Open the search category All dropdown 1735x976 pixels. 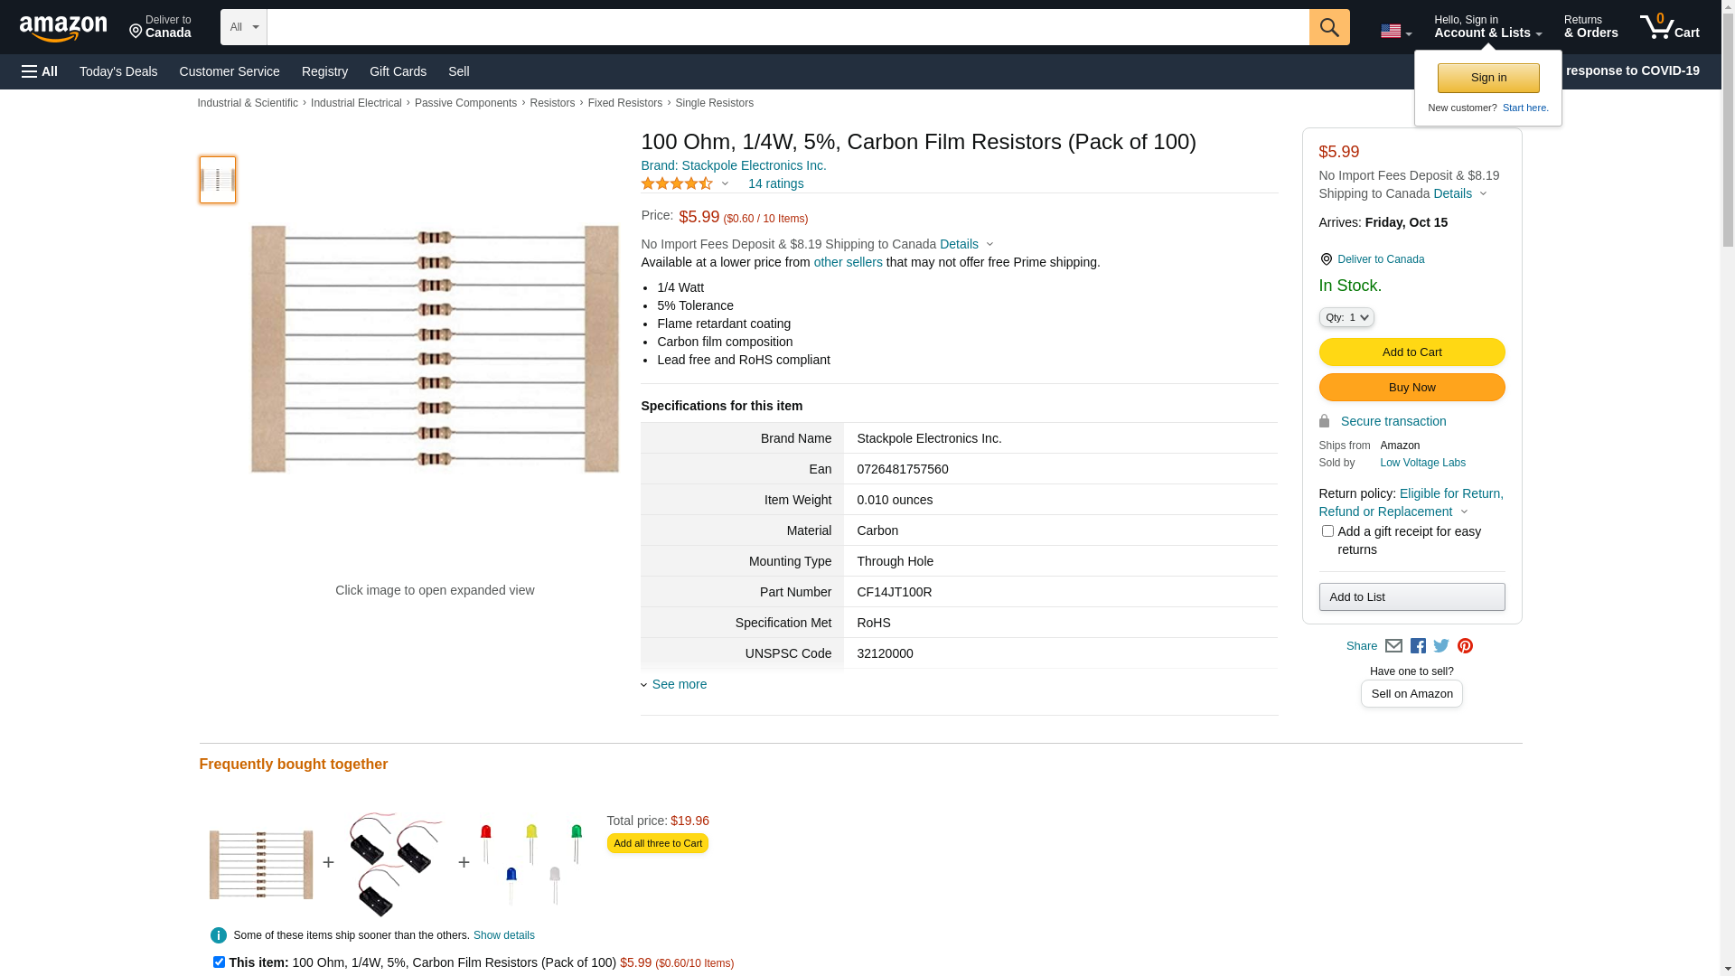[243, 27]
